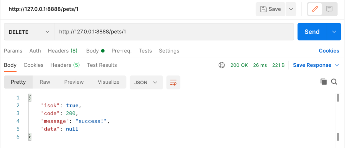Switch to request Headers tab

62,51
